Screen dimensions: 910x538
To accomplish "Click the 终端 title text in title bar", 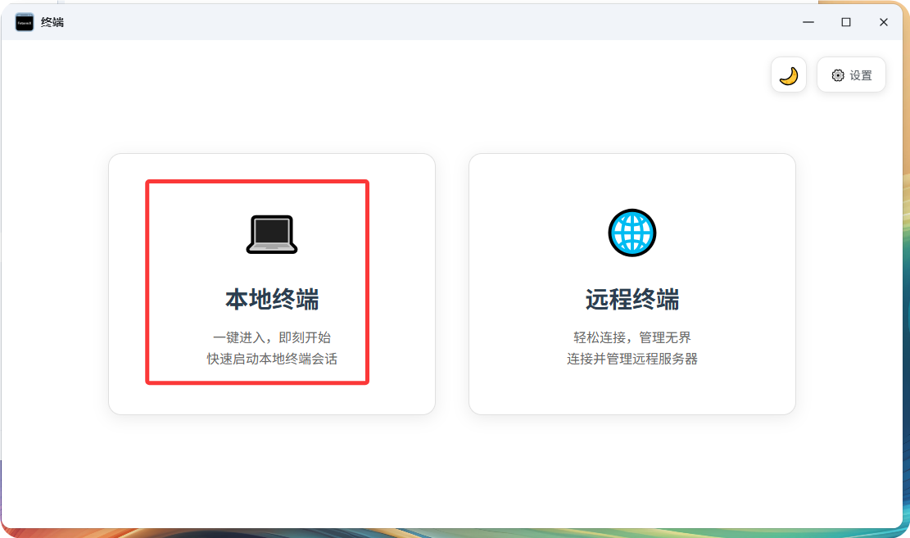I will [x=52, y=22].
